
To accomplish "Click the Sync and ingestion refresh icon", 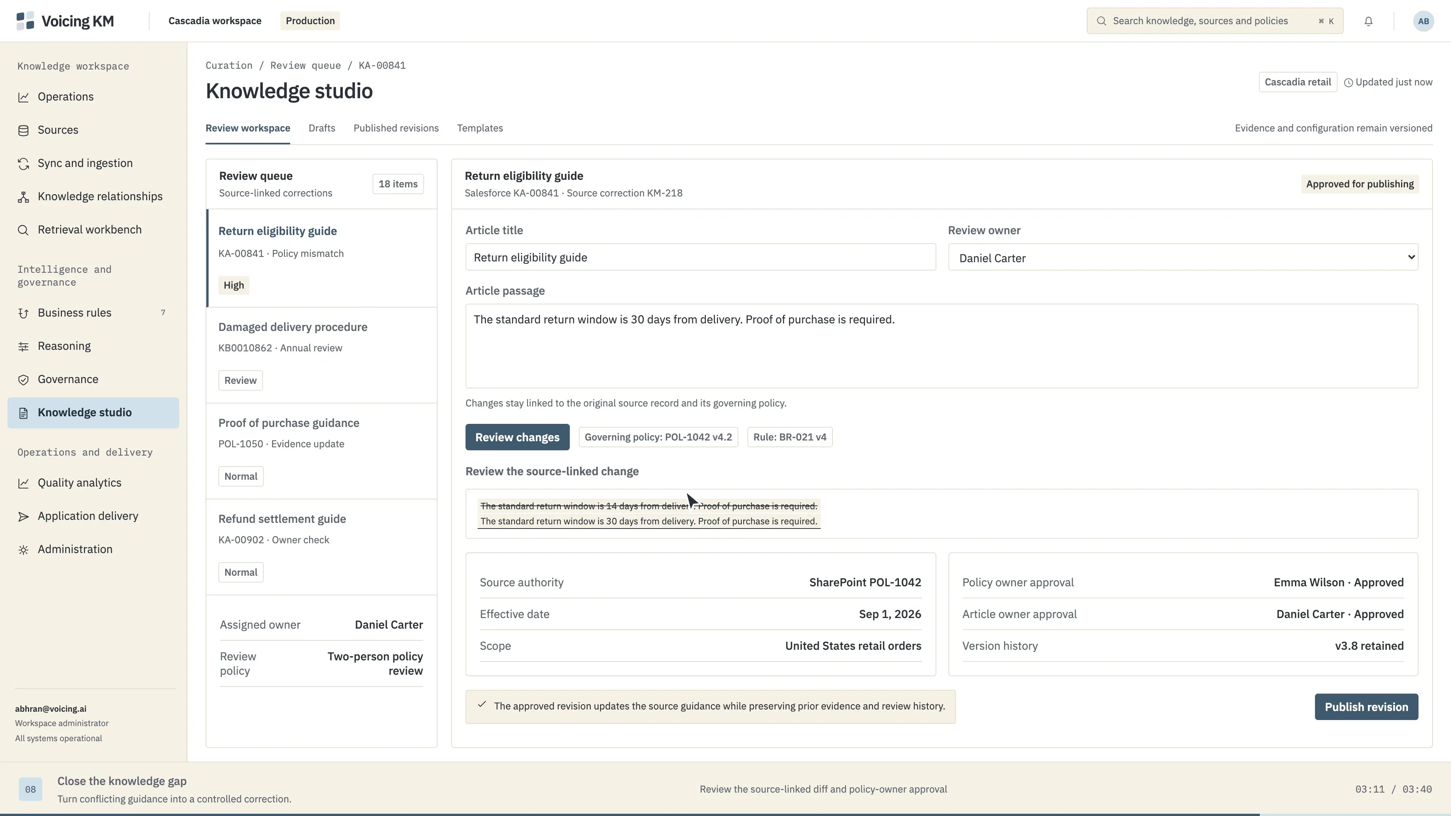I will (23, 164).
